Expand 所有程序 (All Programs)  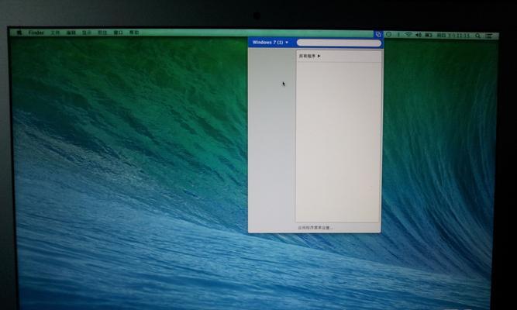point(309,56)
